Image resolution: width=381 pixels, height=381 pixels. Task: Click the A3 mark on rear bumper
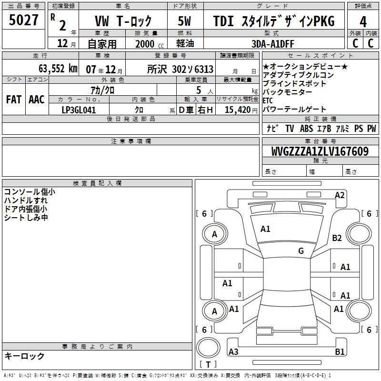coord(233,351)
